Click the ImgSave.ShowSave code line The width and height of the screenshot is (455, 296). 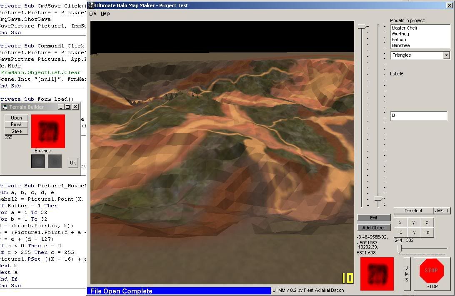(25, 19)
